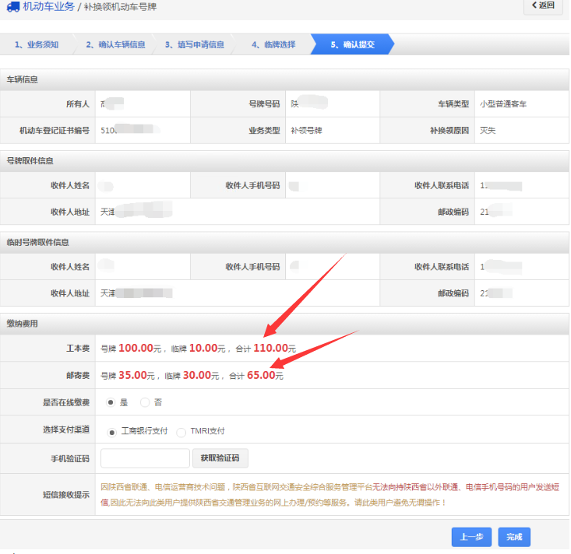The height and width of the screenshot is (554, 571).
Task: Click 上一步 to go back
Action: (471, 537)
